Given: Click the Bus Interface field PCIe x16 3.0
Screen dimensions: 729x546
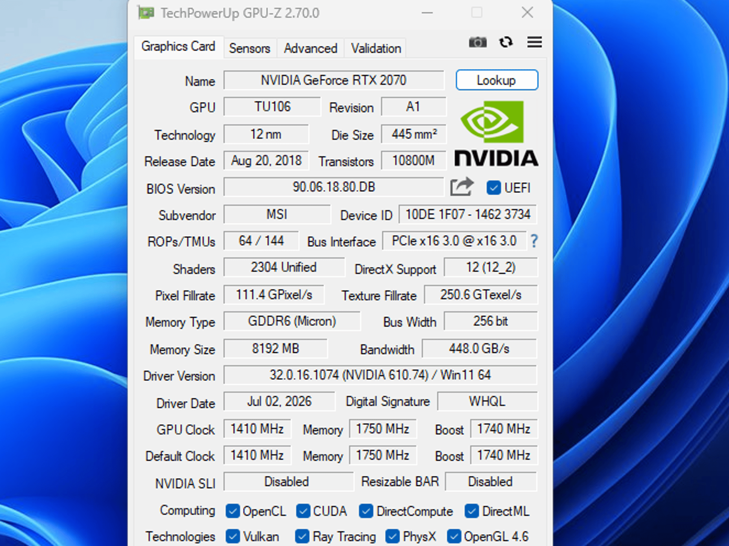Looking at the screenshot, I should 454,241.
